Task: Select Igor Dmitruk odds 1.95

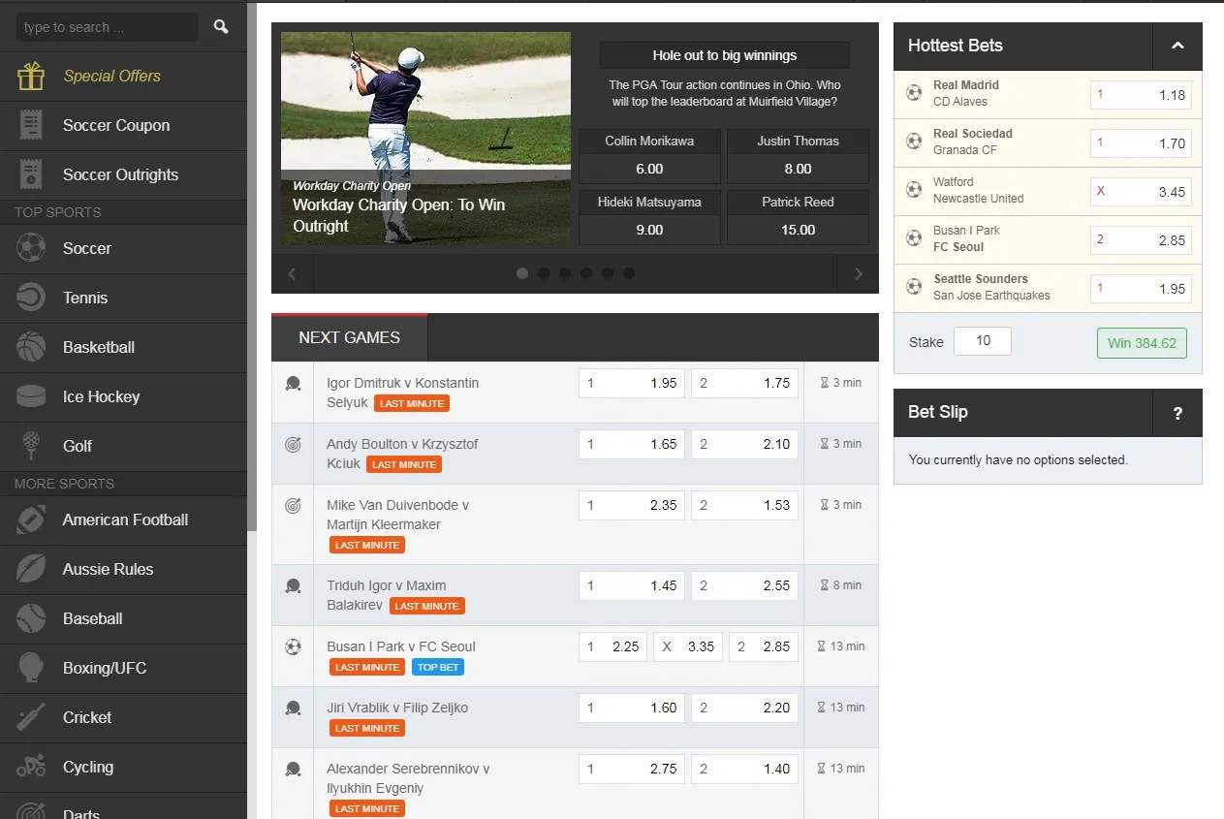Action: tap(632, 383)
